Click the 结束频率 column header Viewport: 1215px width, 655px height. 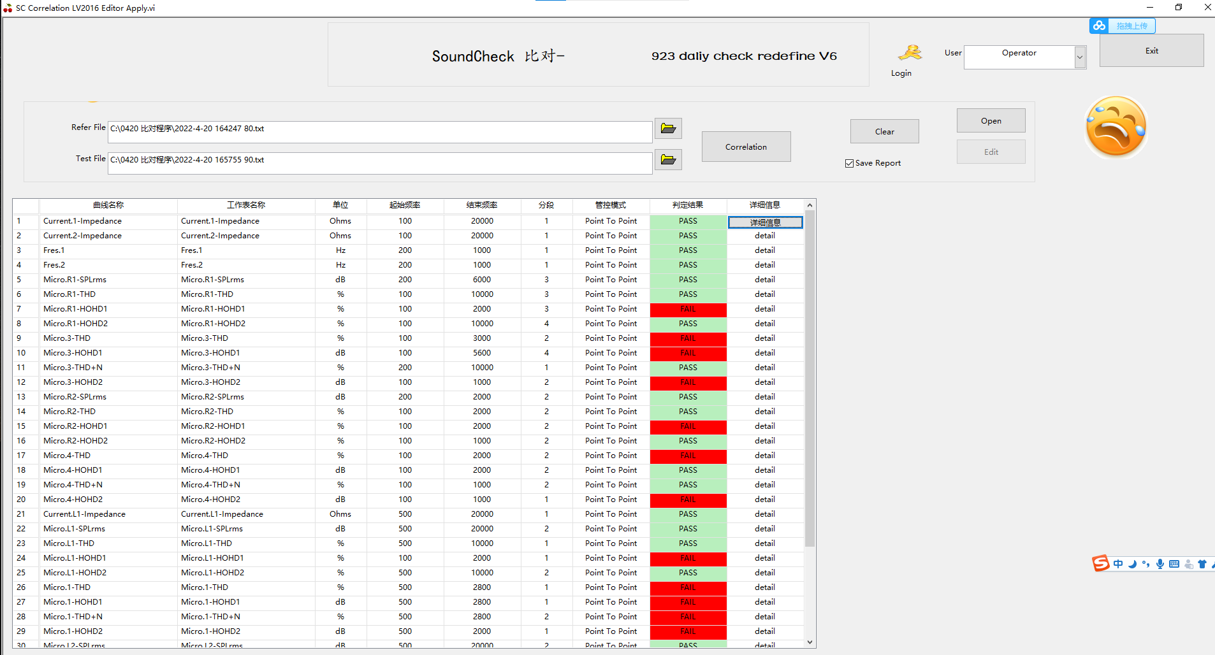pos(482,205)
